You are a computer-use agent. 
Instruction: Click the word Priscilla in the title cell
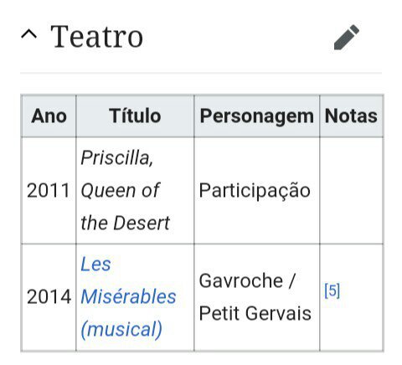(117, 158)
